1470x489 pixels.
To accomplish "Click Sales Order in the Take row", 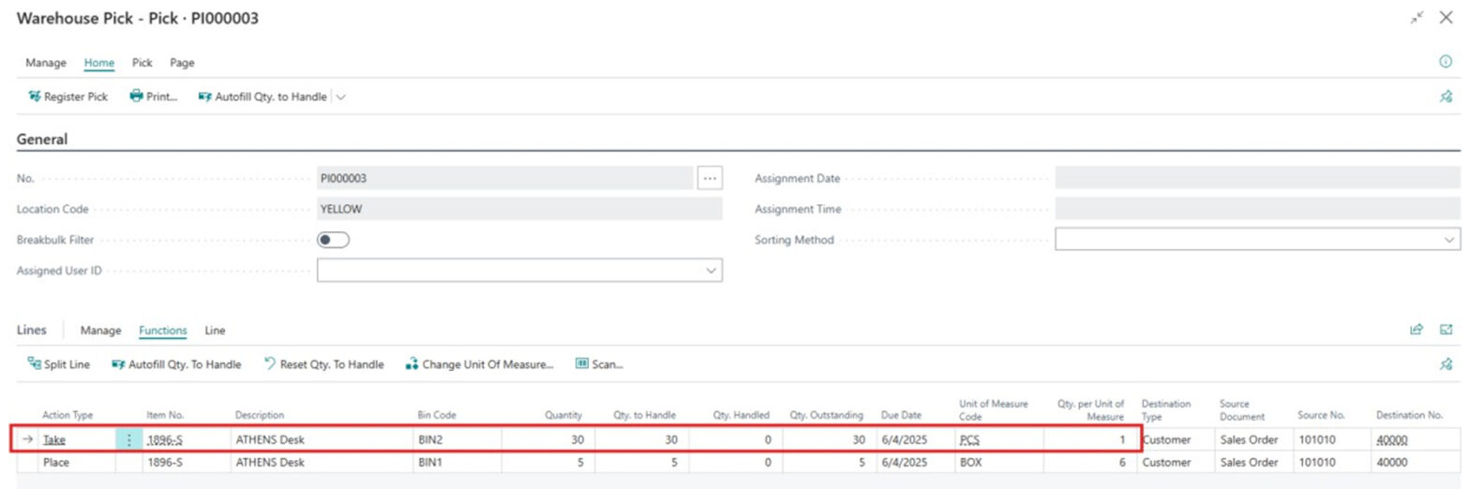I will pyautogui.click(x=1249, y=439).
